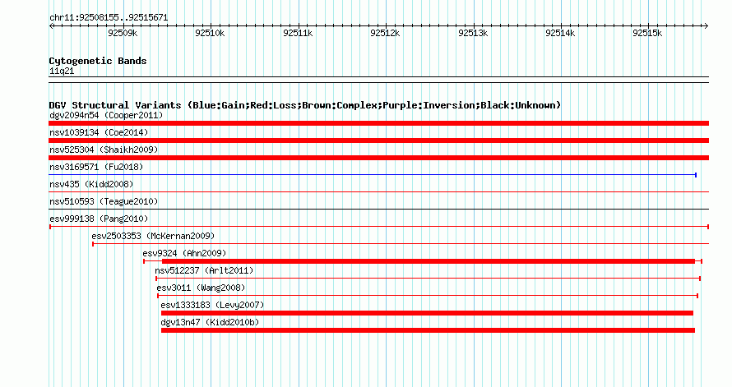732x387 pixels.
Task: Select the nsv512237 red variant line
Action: tap(428, 279)
